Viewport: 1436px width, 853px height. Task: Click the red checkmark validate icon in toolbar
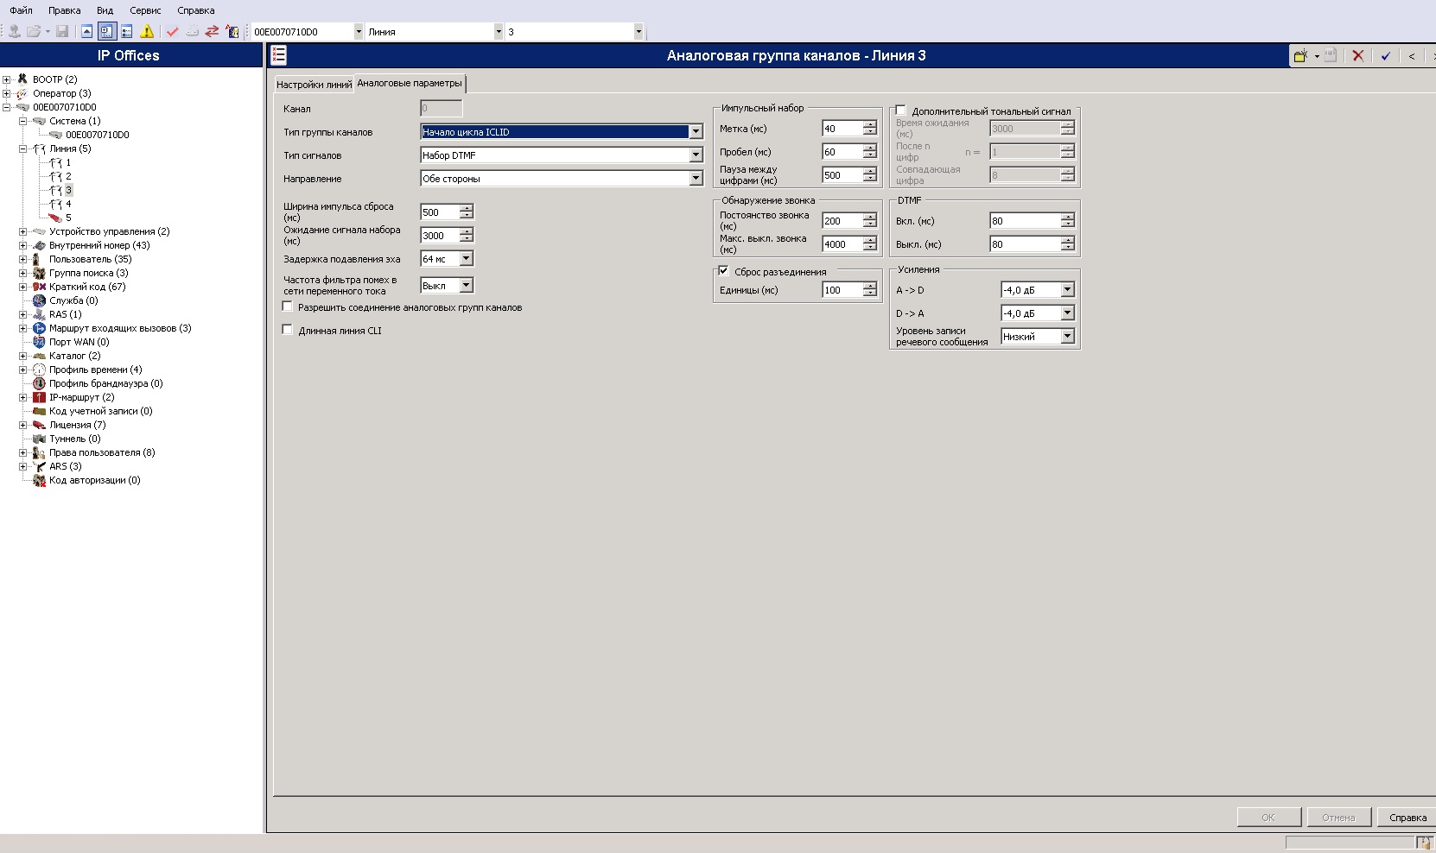click(x=172, y=32)
